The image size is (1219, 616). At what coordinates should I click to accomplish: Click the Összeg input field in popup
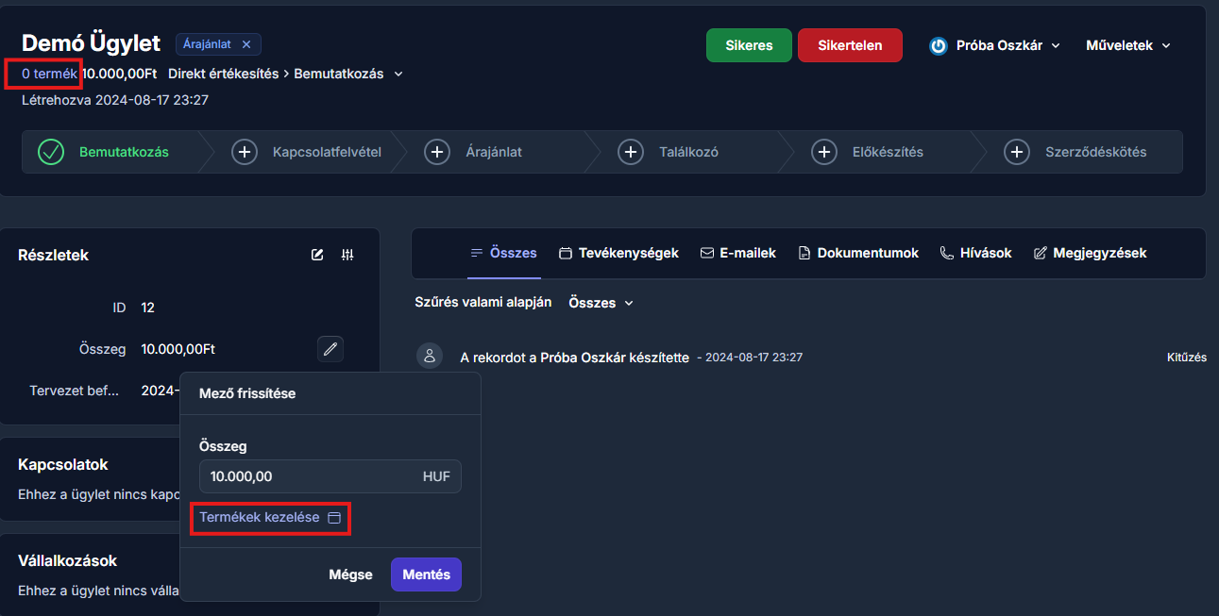point(330,476)
